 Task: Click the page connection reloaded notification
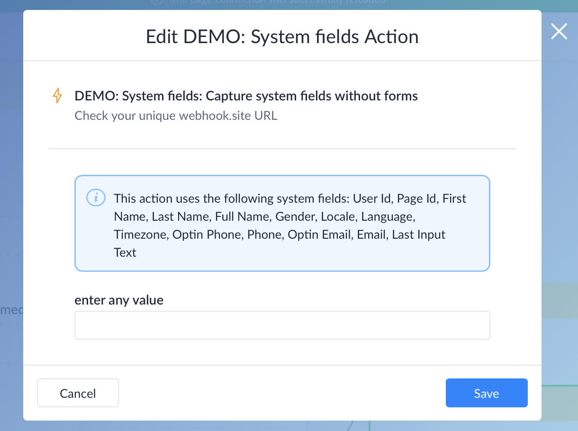278,2
